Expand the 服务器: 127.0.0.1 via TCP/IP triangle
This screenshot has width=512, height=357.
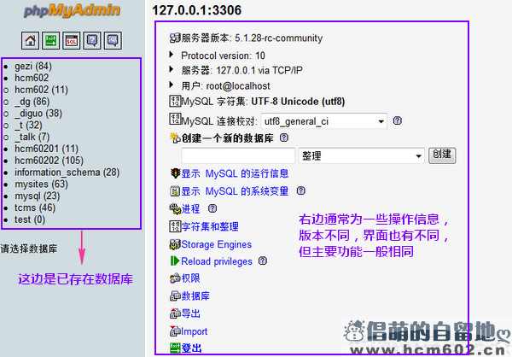172,69
